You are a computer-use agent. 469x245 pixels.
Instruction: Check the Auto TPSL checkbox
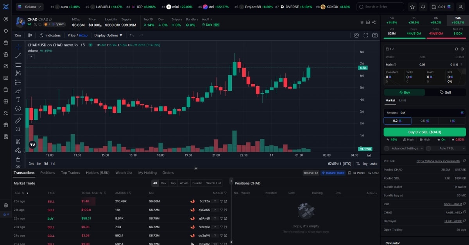pyautogui.click(x=428, y=149)
